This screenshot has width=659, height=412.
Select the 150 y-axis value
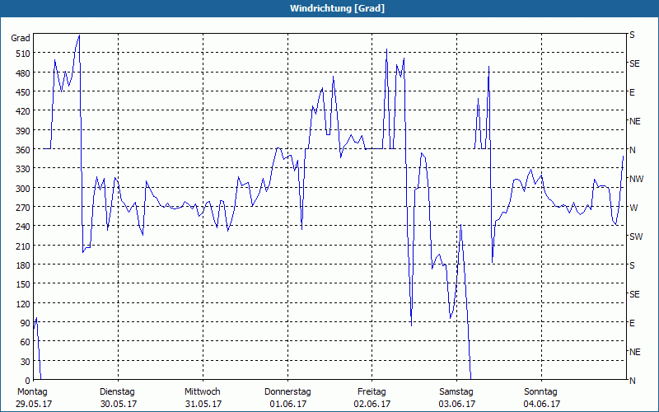(x=23, y=284)
